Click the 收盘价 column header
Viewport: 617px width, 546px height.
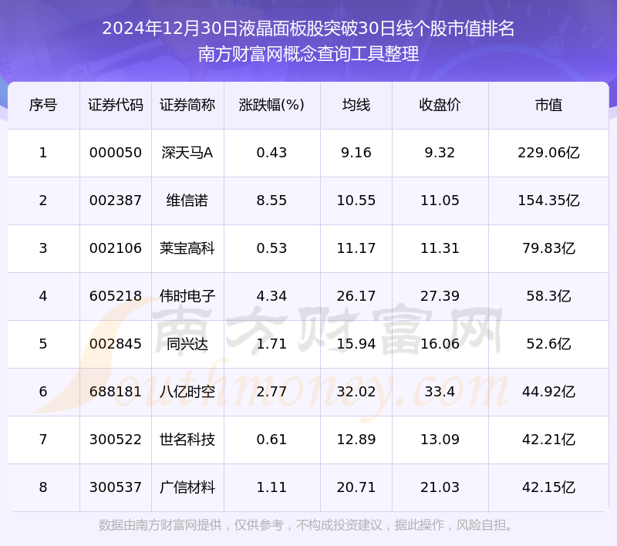[x=440, y=105]
